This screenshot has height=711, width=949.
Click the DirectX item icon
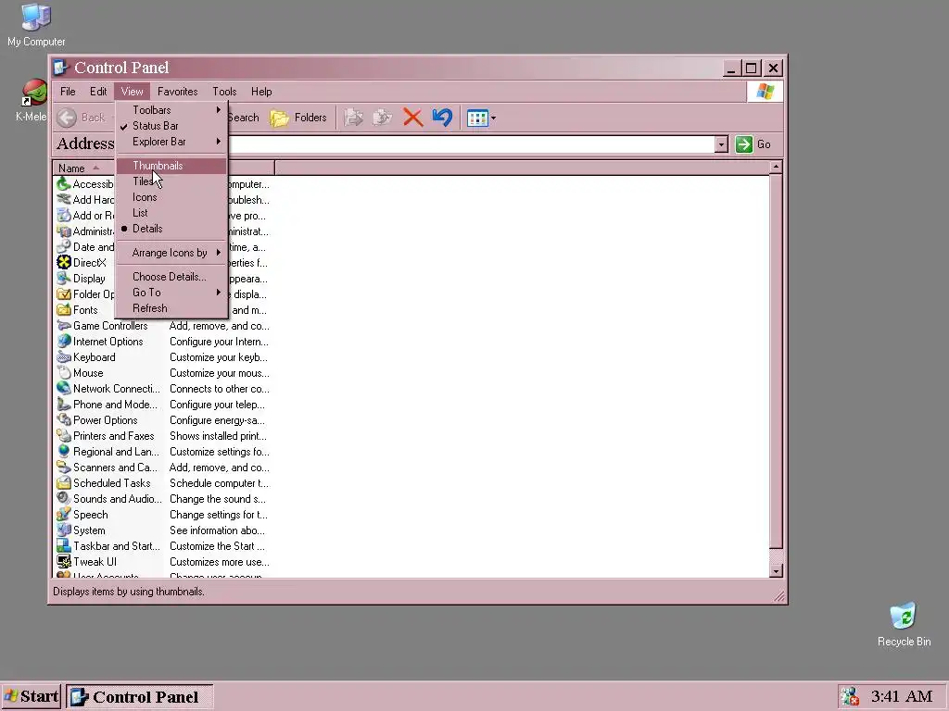(x=64, y=262)
